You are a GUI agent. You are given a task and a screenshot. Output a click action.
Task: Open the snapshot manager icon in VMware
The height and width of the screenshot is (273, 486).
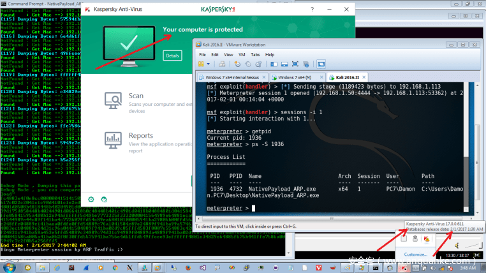(x=258, y=64)
